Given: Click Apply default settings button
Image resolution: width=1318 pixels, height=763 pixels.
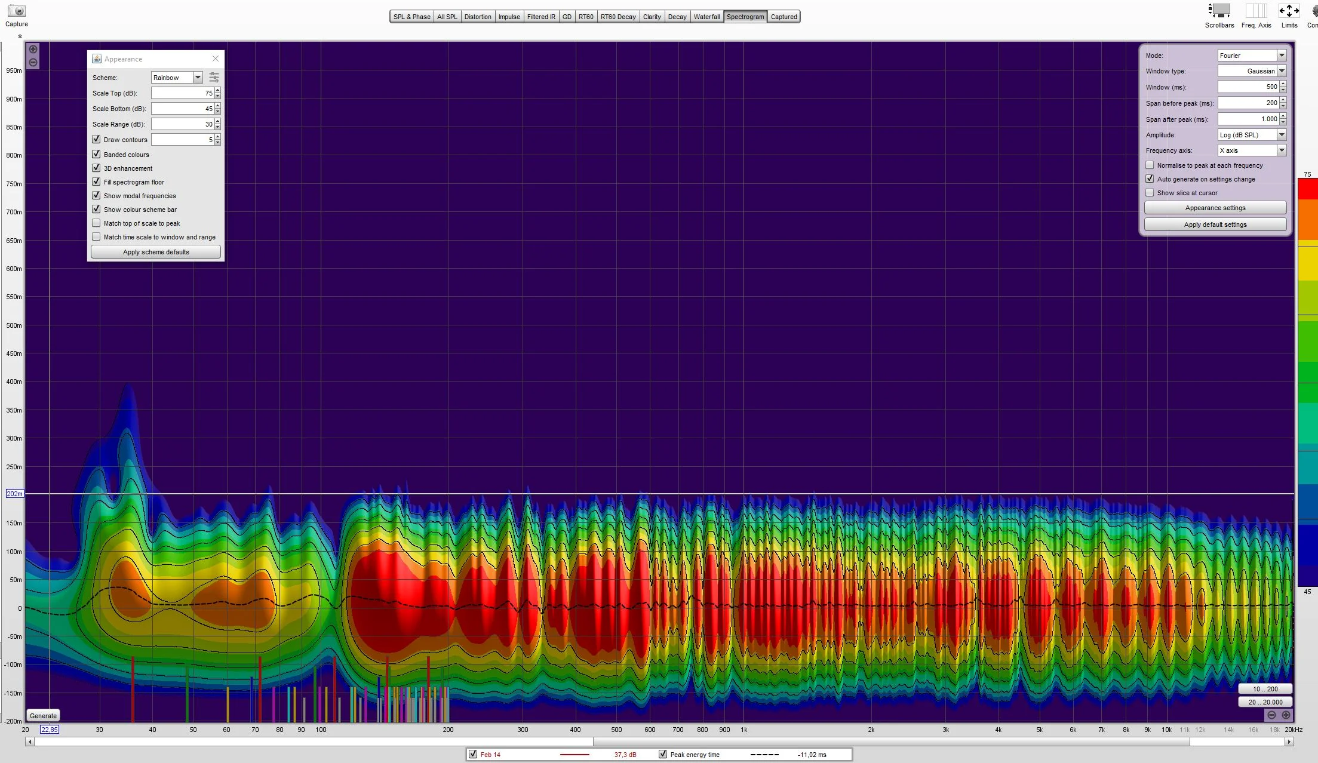Looking at the screenshot, I should pos(1215,224).
